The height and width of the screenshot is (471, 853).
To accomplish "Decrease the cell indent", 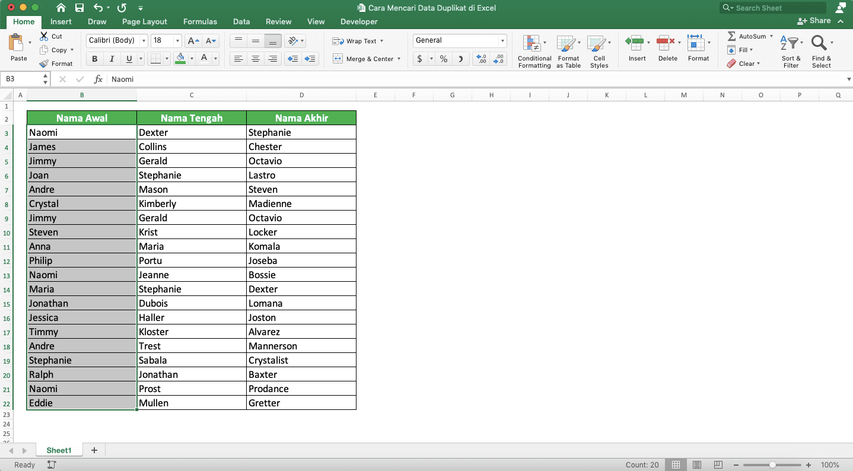I will click(292, 59).
